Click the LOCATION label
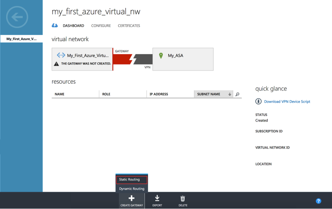This screenshot has height=209, width=332. [263, 164]
